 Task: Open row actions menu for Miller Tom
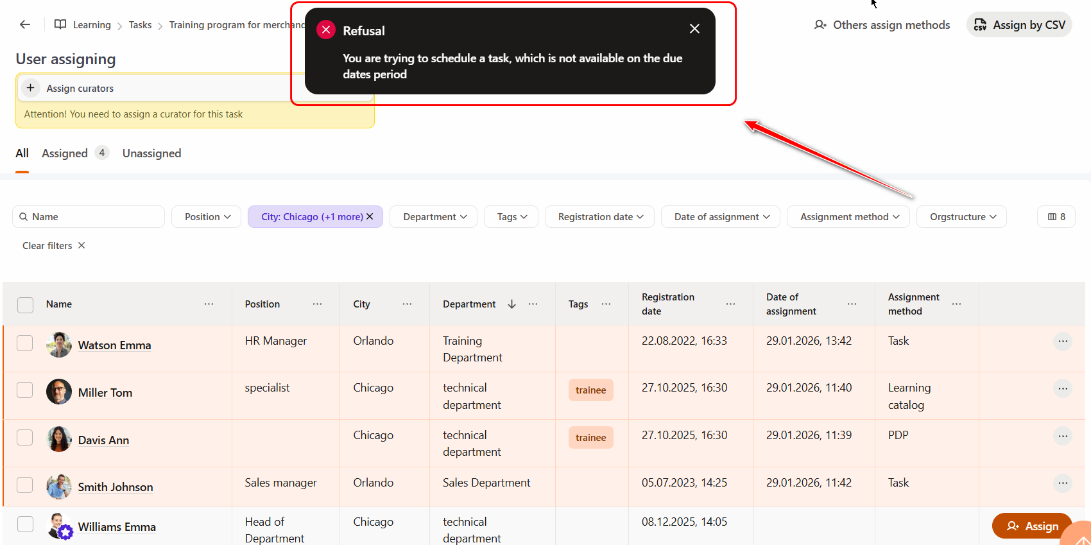pos(1063,388)
